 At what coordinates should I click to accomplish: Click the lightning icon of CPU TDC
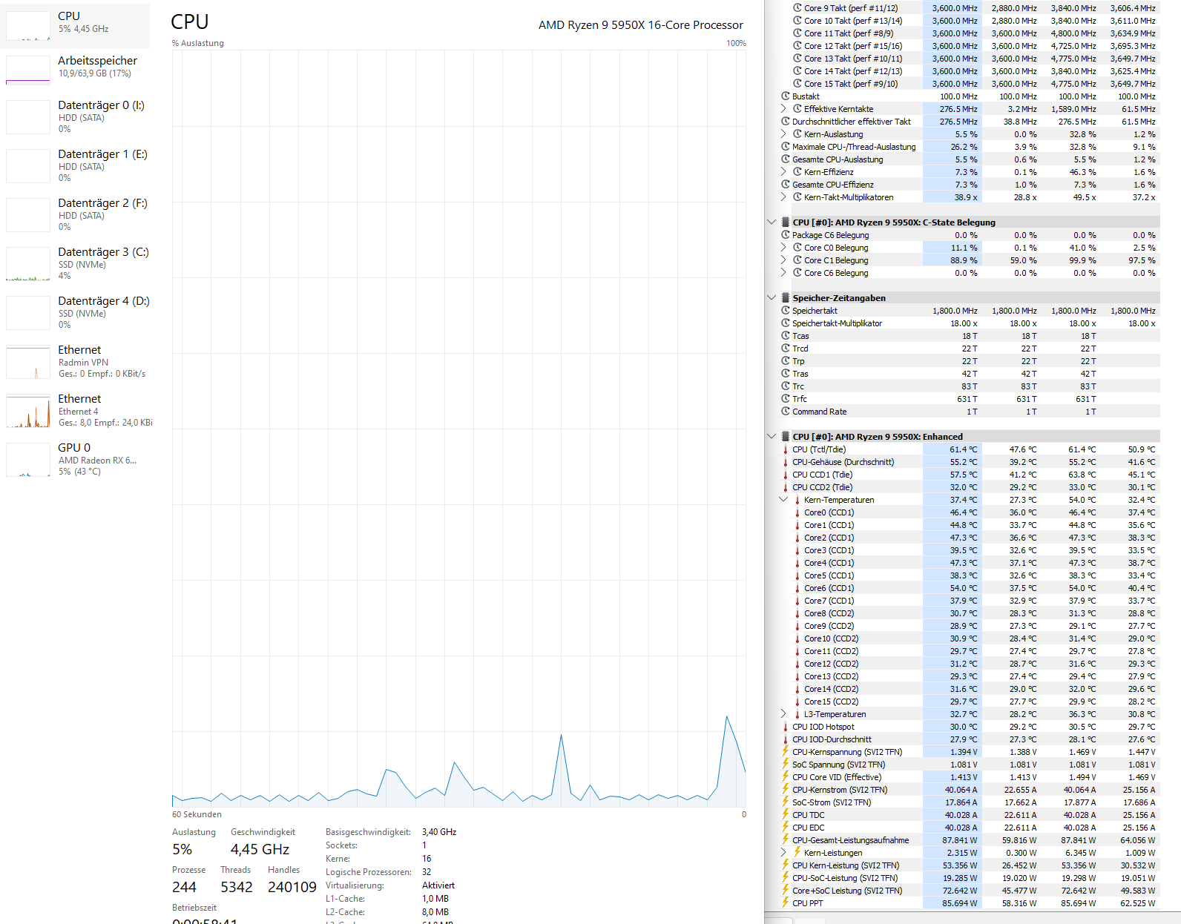pyautogui.click(x=786, y=815)
